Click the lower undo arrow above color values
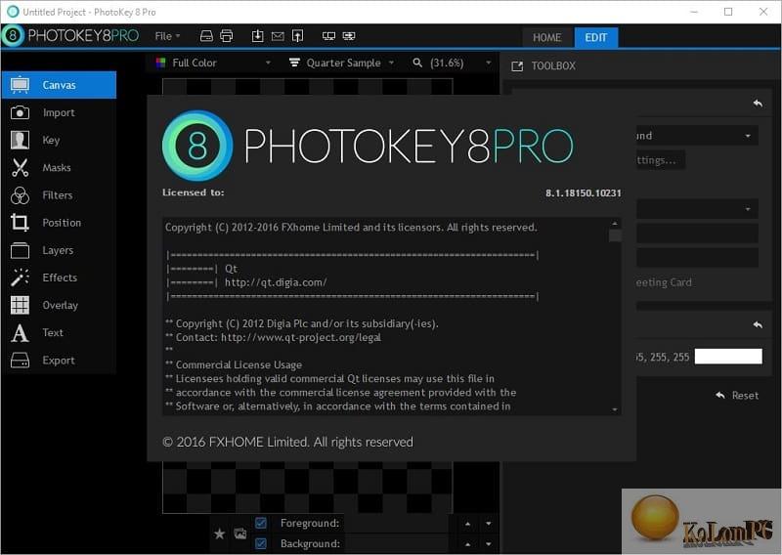 (x=758, y=325)
